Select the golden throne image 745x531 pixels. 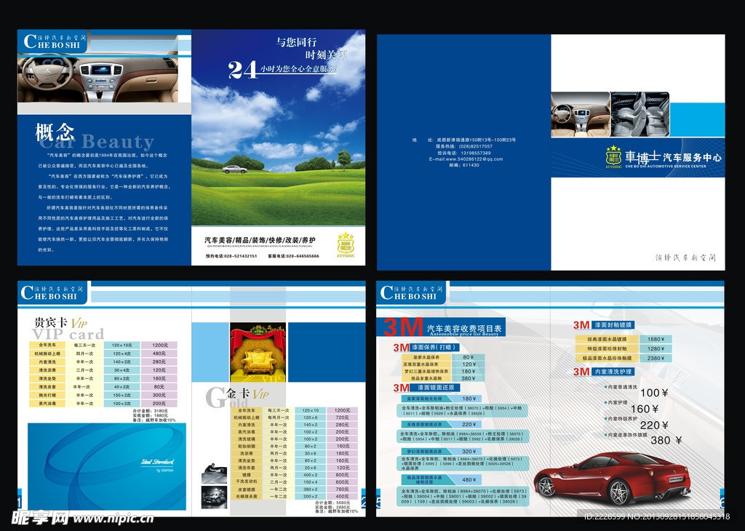coord(258,352)
